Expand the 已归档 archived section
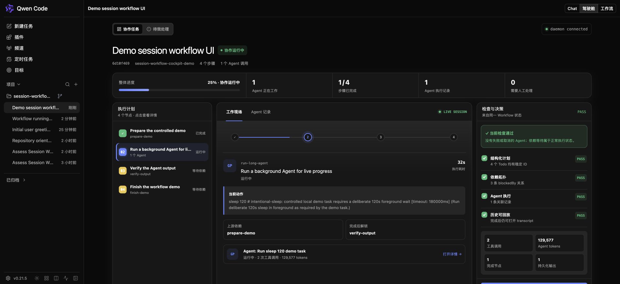 click(16, 180)
